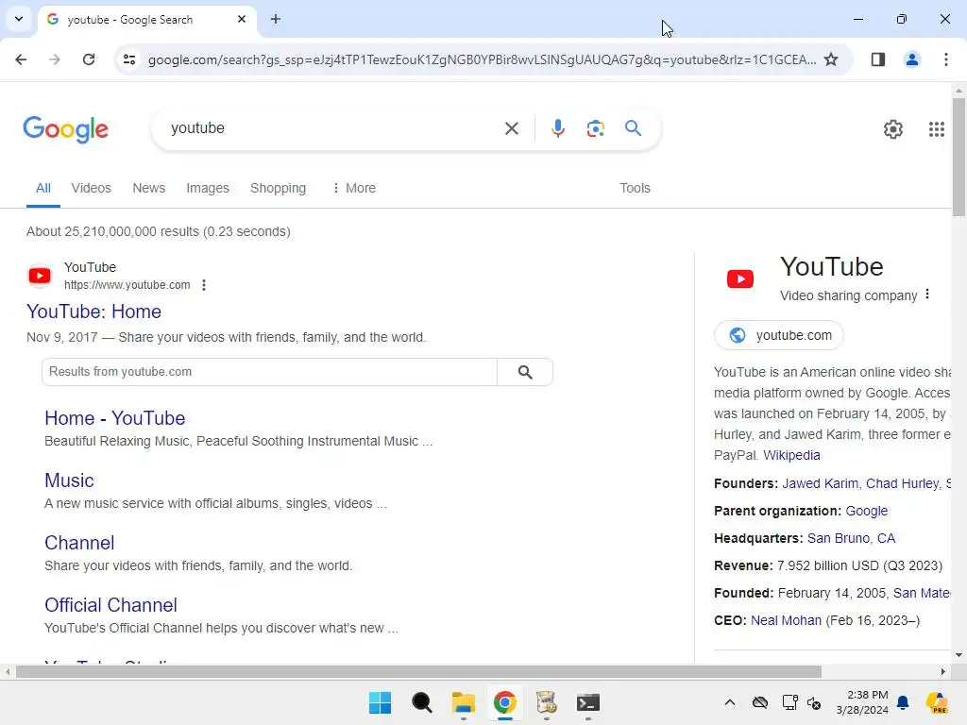Switch to the Videos tab
Viewport: 967px width, 725px height.
pyautogui.click(x=92, y=188)
